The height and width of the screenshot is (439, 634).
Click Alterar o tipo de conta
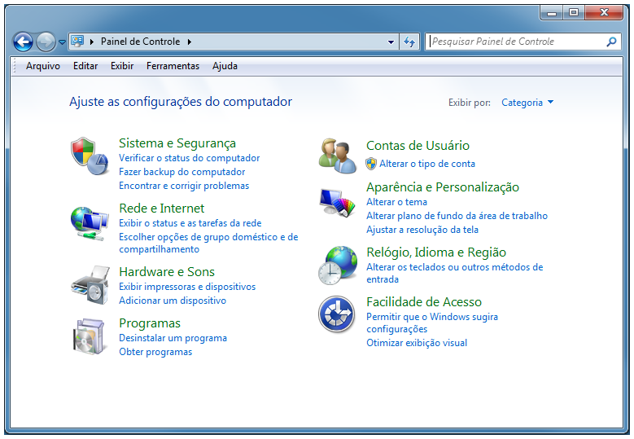click(427, 164)
